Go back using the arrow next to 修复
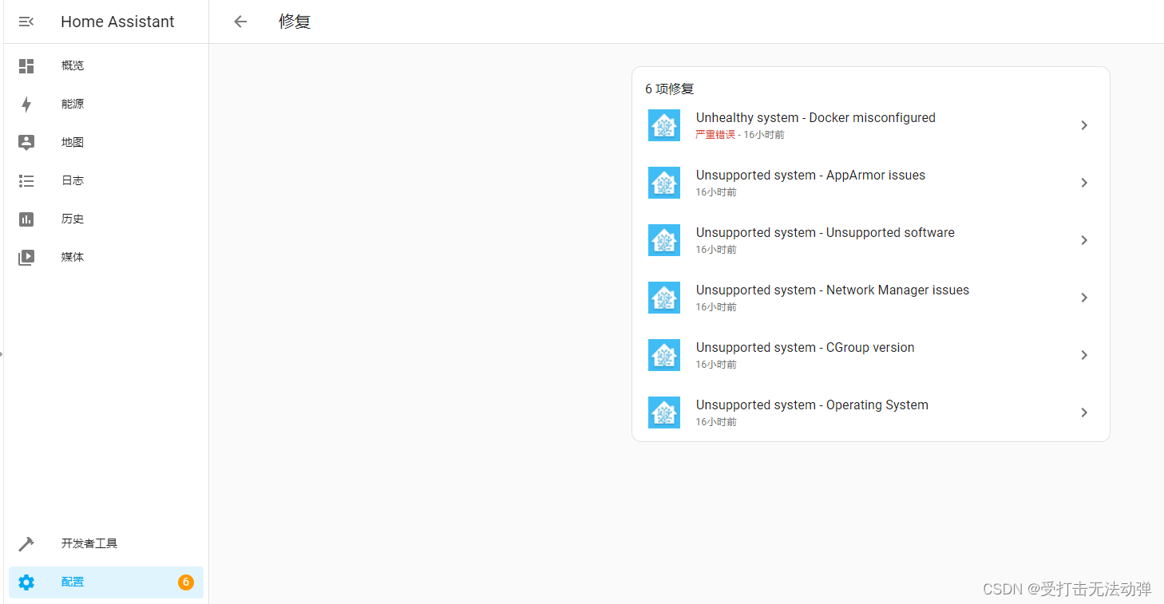The height and width of the screenshot is (604, 1164). [240, 22]
